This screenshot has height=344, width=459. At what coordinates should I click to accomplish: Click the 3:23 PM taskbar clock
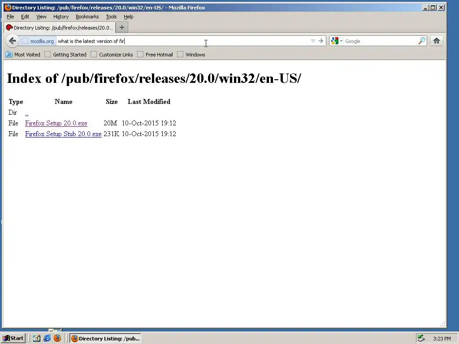click(442, 339)
